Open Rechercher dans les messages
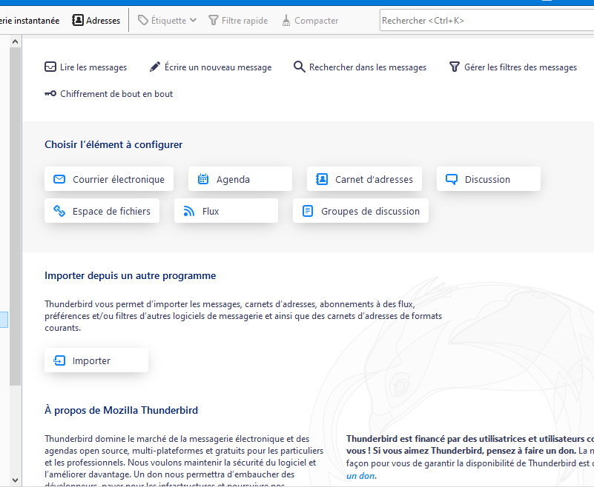Viewport: 594px width, 487px height. (368, 67)
